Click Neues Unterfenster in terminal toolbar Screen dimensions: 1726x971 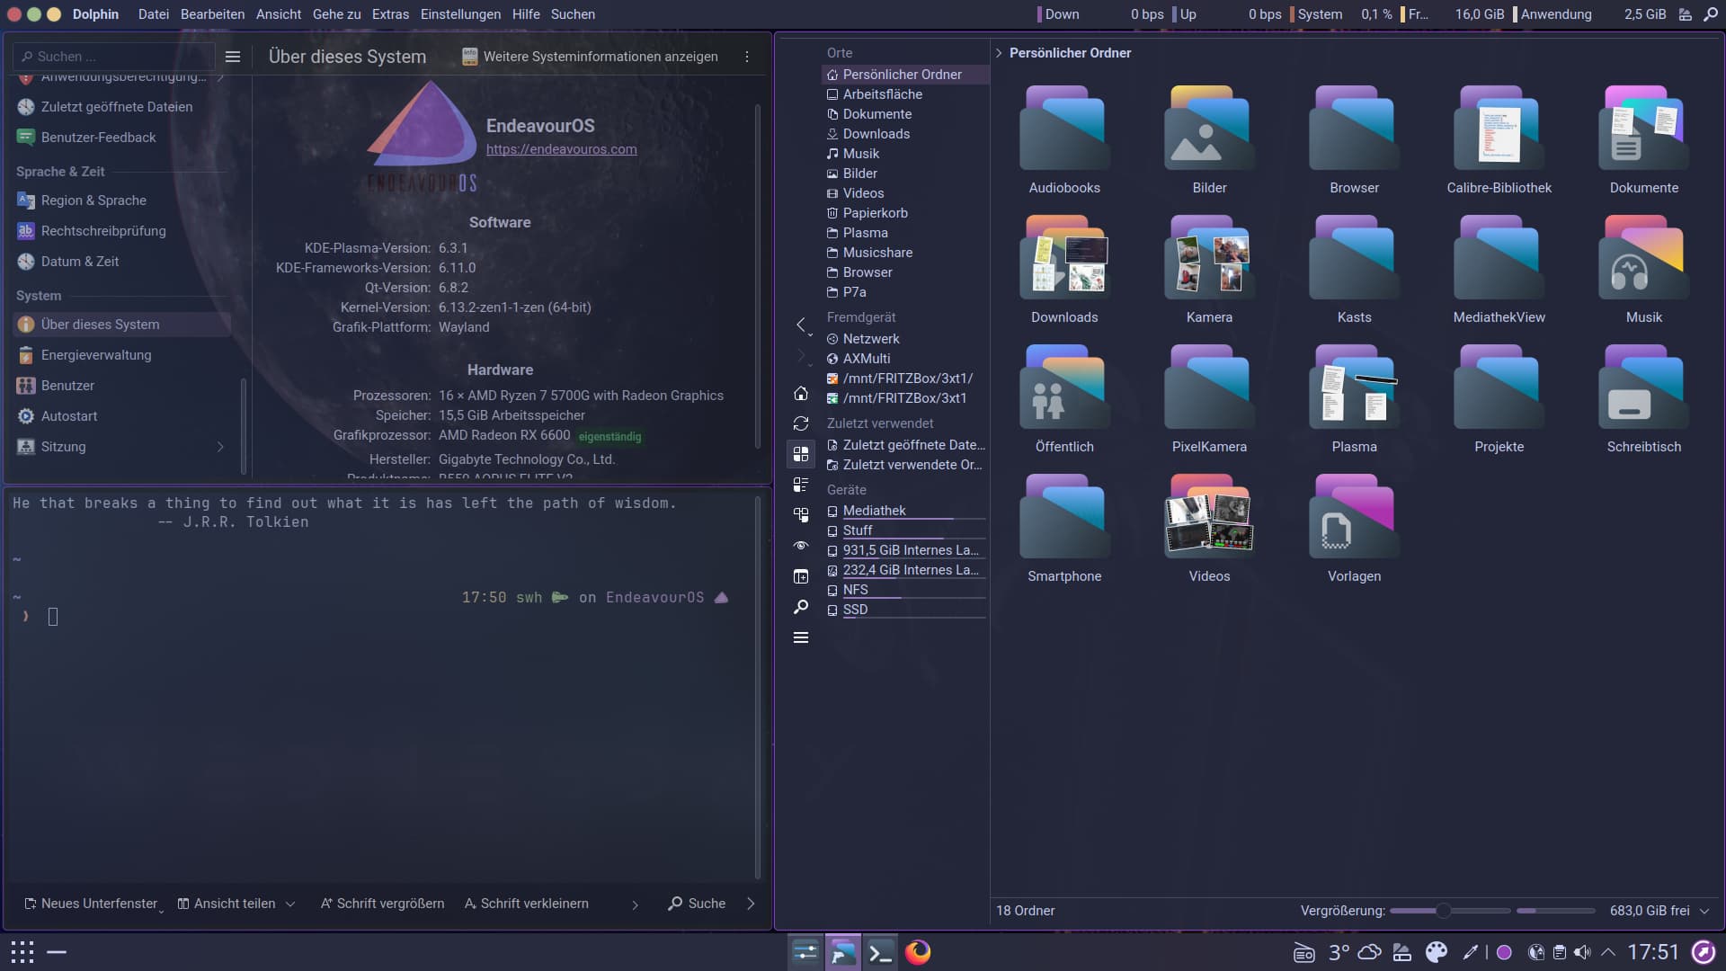pyautogui.click(x=92, y=904)
